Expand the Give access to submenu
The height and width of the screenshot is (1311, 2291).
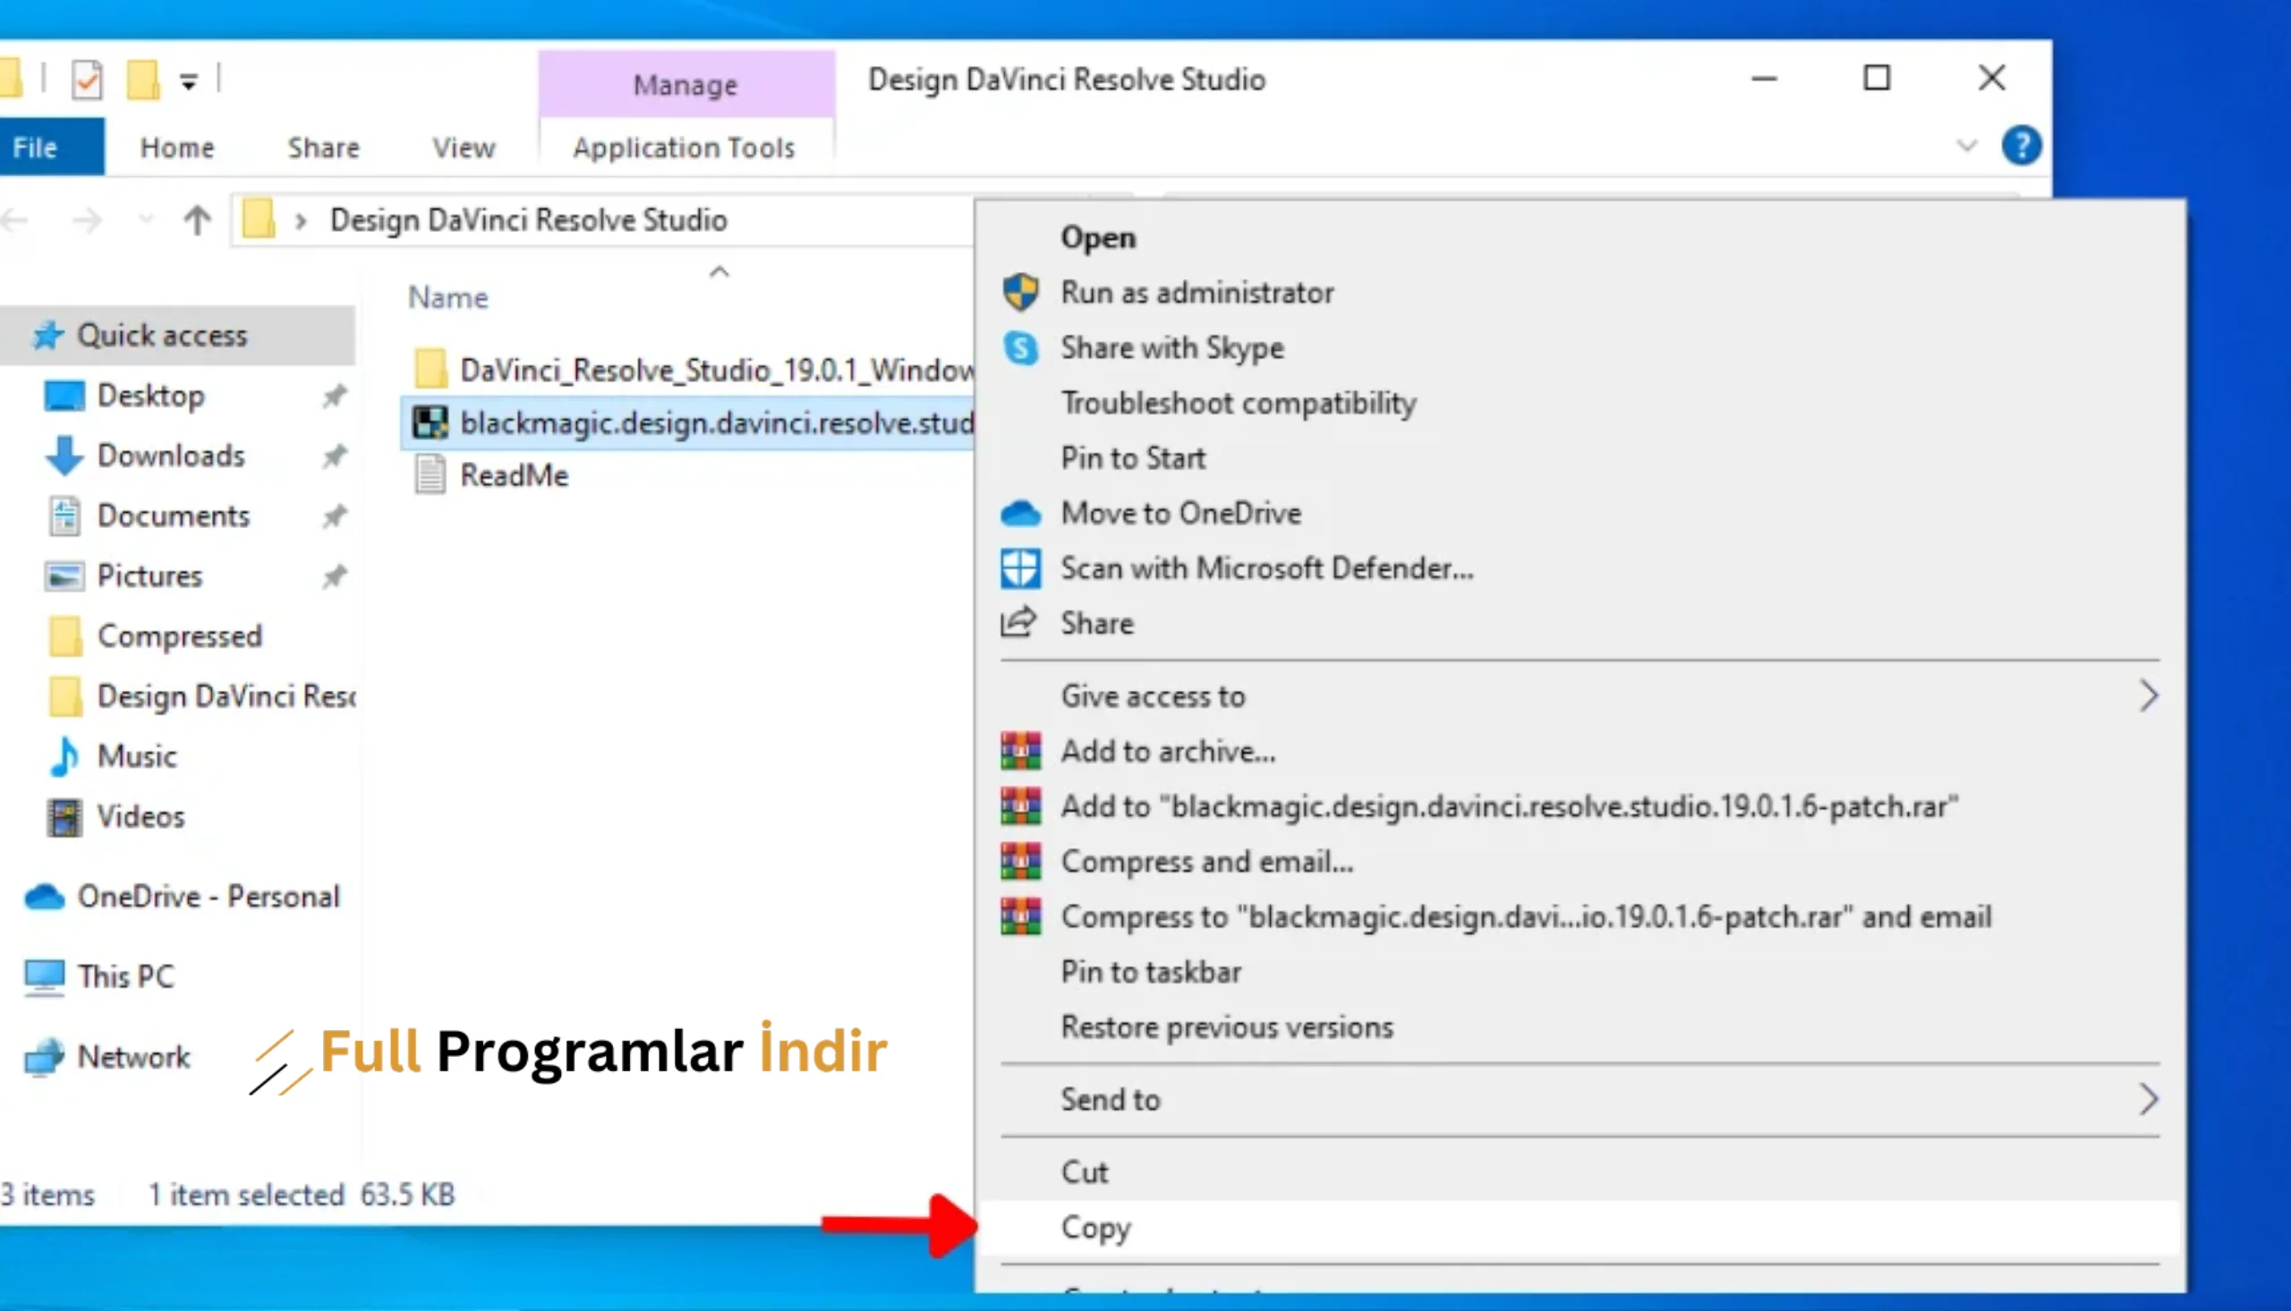tap(1580, 696)
